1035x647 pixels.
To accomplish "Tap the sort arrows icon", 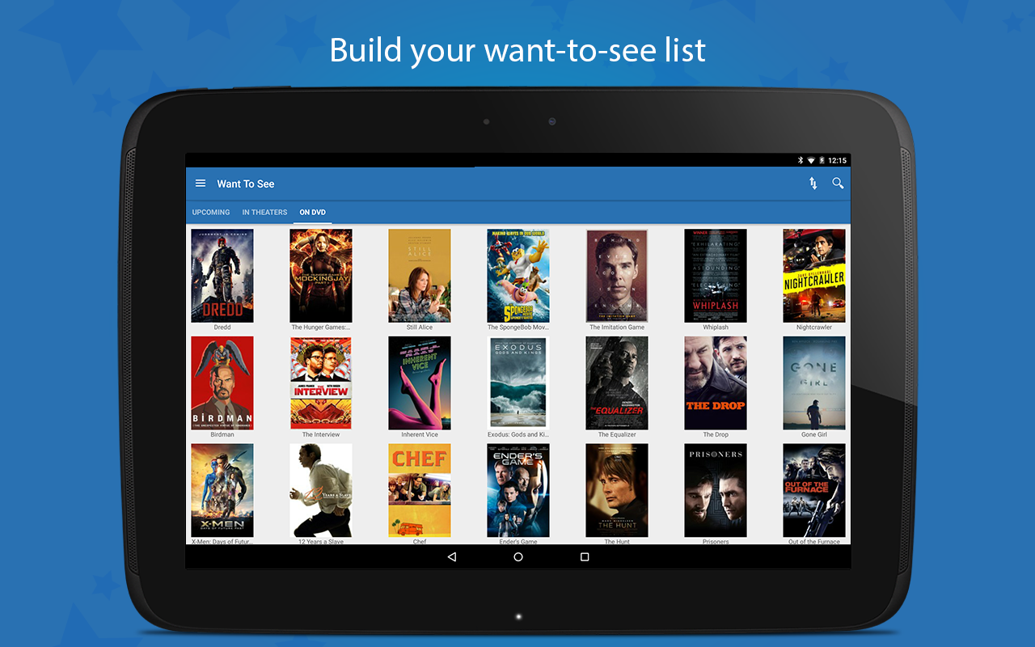I will 813,184.
